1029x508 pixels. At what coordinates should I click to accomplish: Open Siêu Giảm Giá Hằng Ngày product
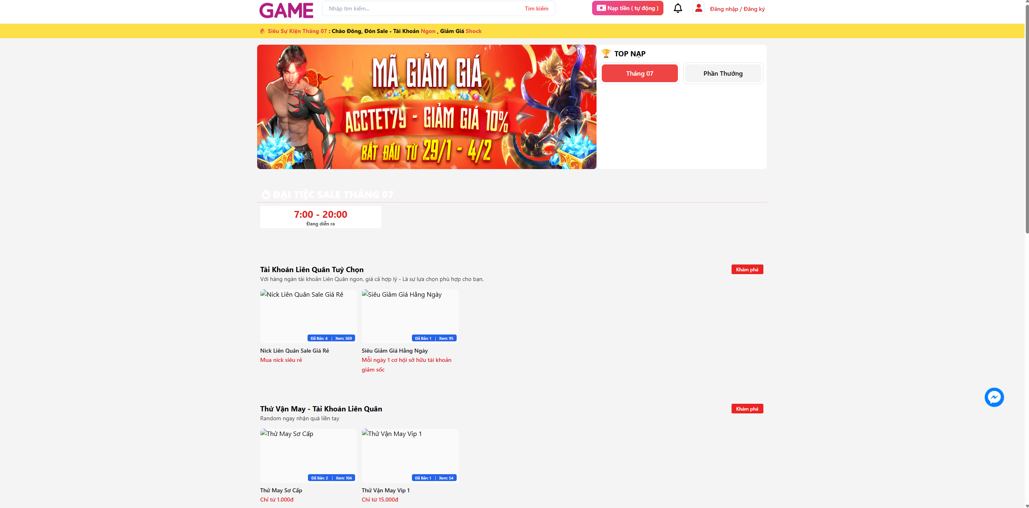[x=410, y=316]
